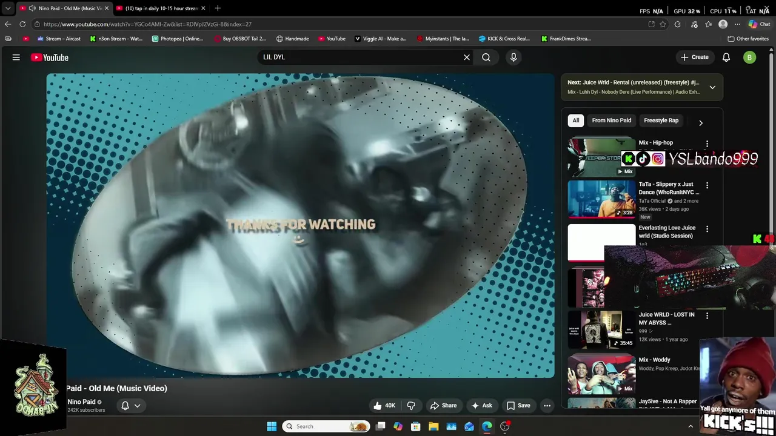
Task: Play TaTa - Slippery x Just Dance thumbnail
Action: [601, 199]
